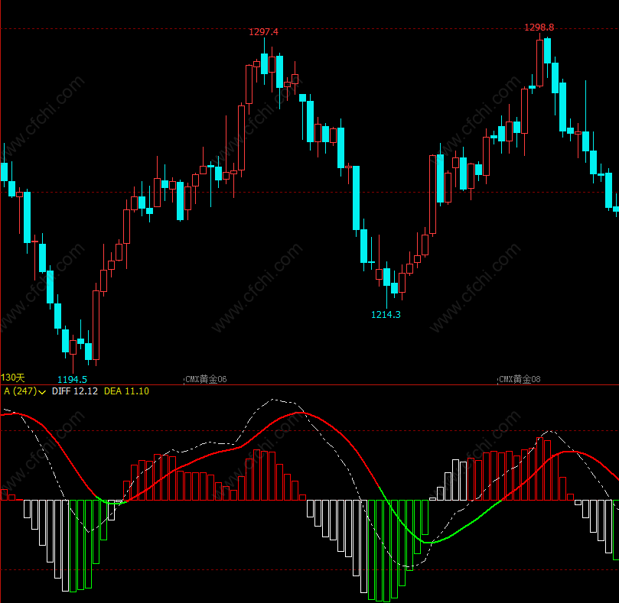Select the 1298.8 high price label

539,28
